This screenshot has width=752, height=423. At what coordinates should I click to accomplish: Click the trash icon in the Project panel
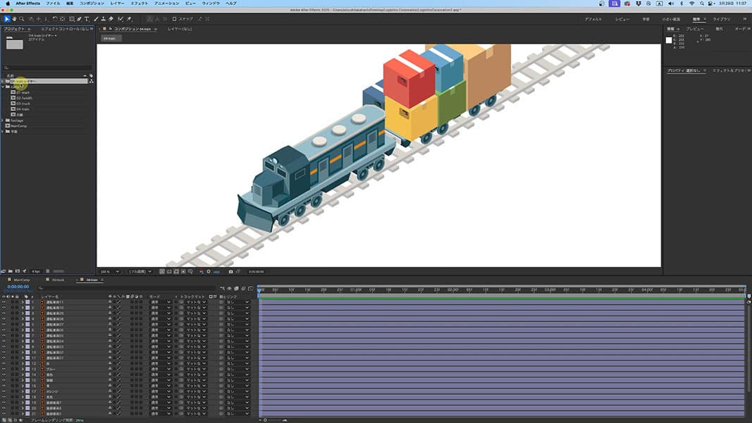point(48,271)
